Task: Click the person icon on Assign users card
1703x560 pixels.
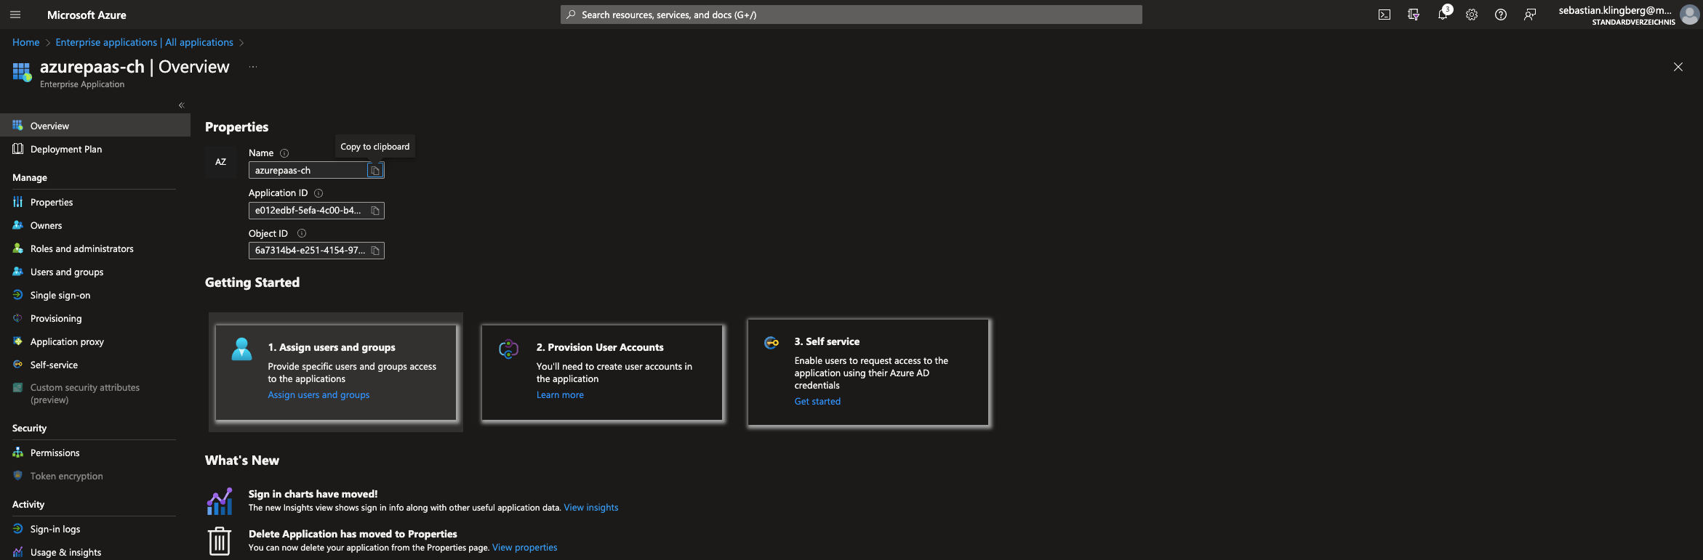Action: point(241,349)
